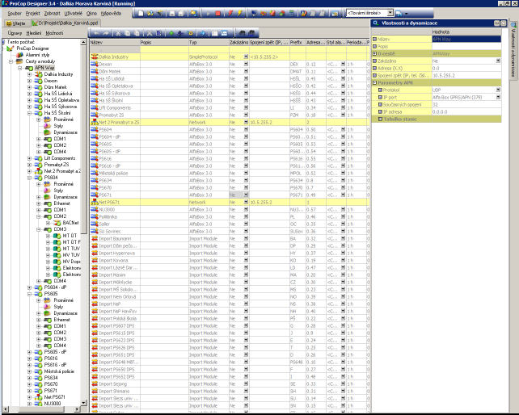Click the Save All toolbar icon
The image size is (519, 415).
pyautogui.click(x=181, y=13)
